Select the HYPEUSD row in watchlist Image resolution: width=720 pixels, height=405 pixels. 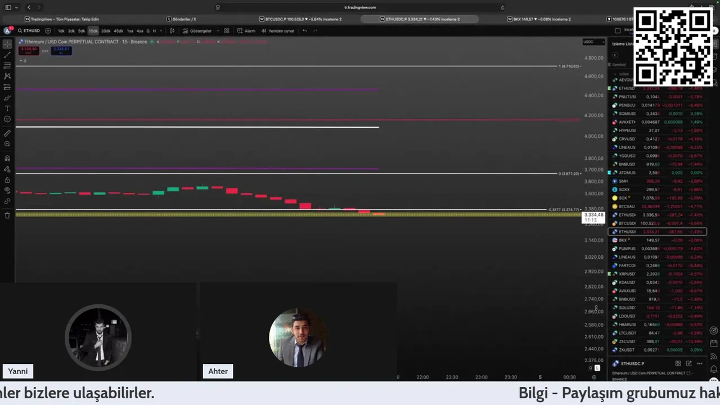(x=657, y=130)
